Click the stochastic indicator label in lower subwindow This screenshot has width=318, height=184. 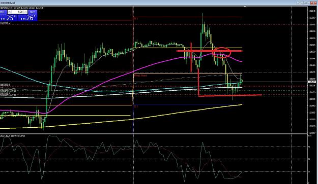coord(13,136)
